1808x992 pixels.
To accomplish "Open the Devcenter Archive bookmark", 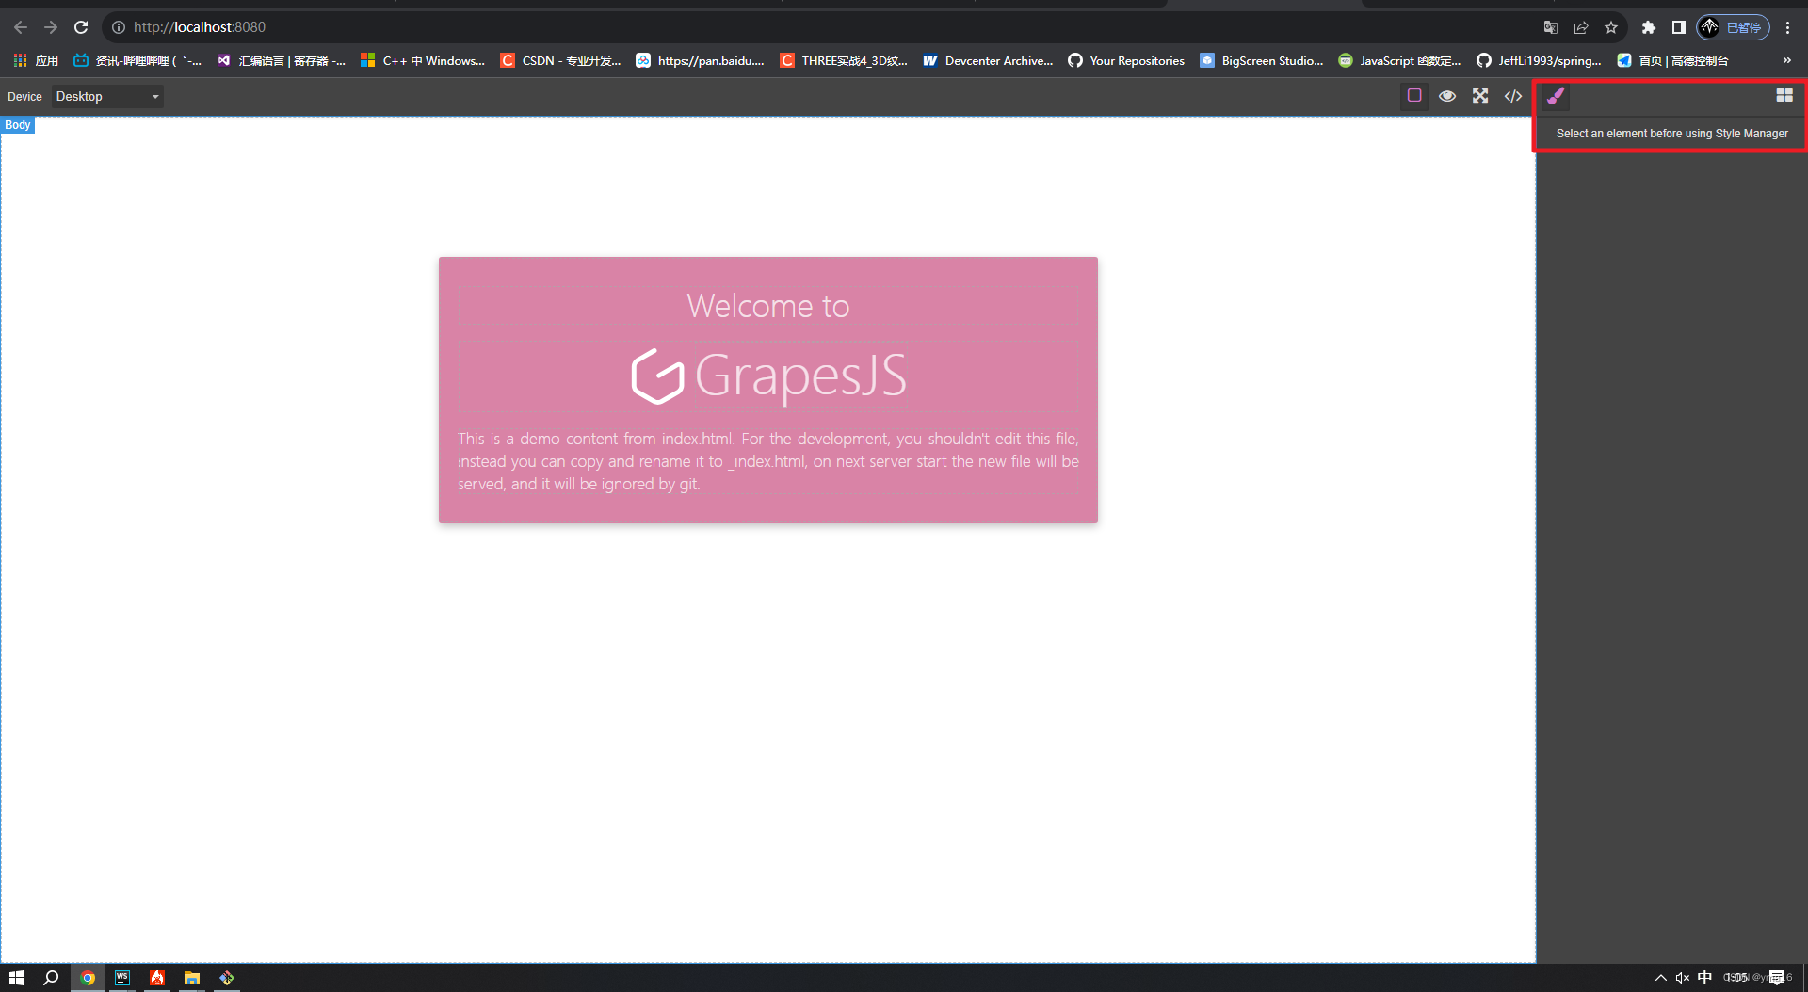I will coord(988,60).
